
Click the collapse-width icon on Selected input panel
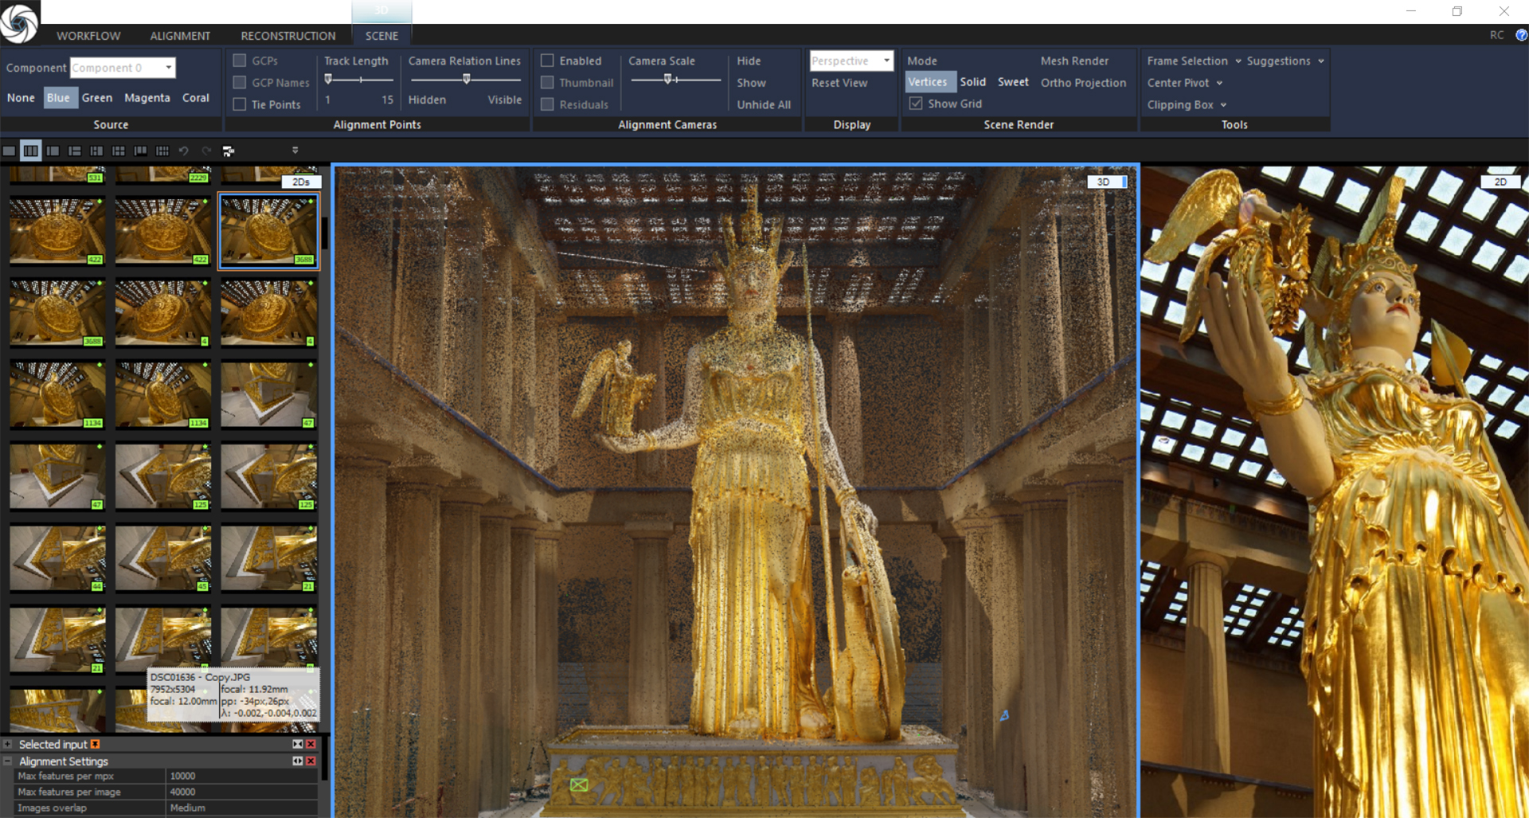click(x=298, y=744)
